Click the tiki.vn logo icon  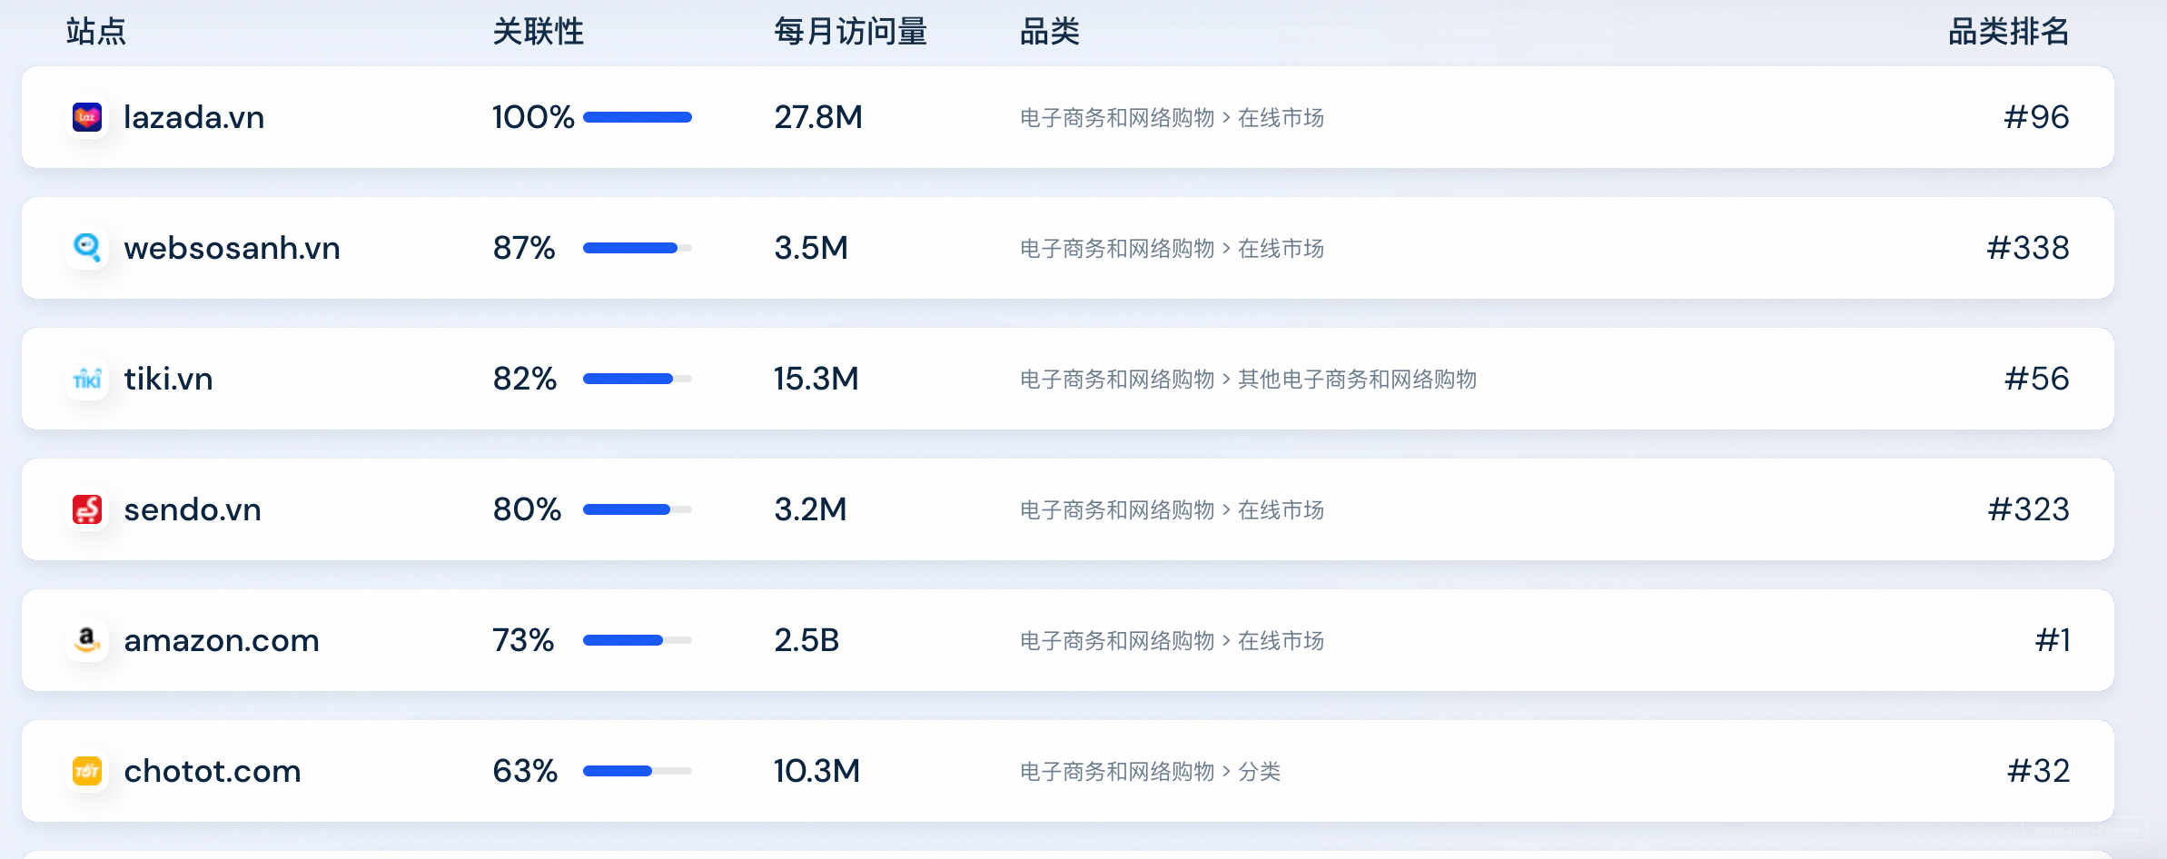coord(87,379)
